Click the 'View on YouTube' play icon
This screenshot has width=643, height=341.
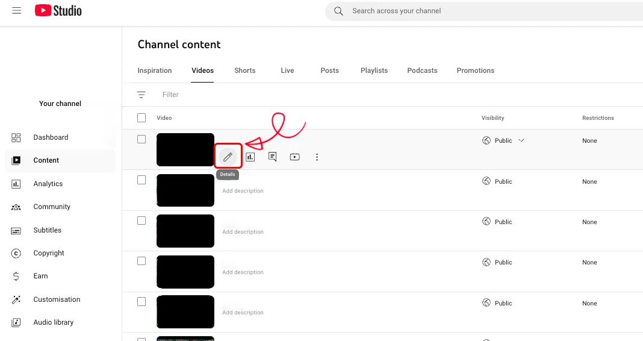coord(294,157)
